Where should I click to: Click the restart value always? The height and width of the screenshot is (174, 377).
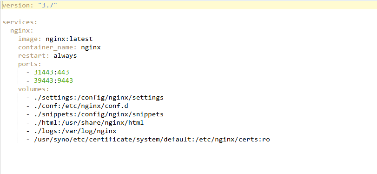coord(65,55)
